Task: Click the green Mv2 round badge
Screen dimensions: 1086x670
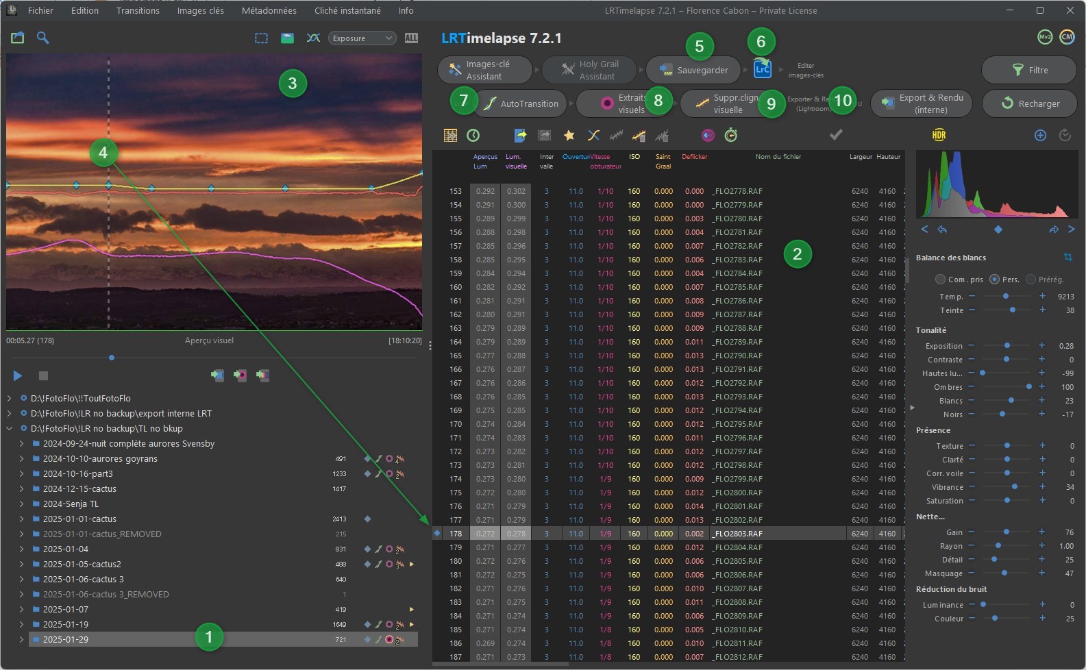Action: (1045, 38)
